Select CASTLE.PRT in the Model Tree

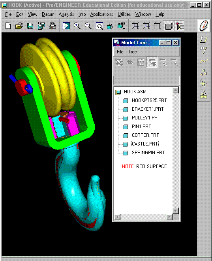point(145,144)
